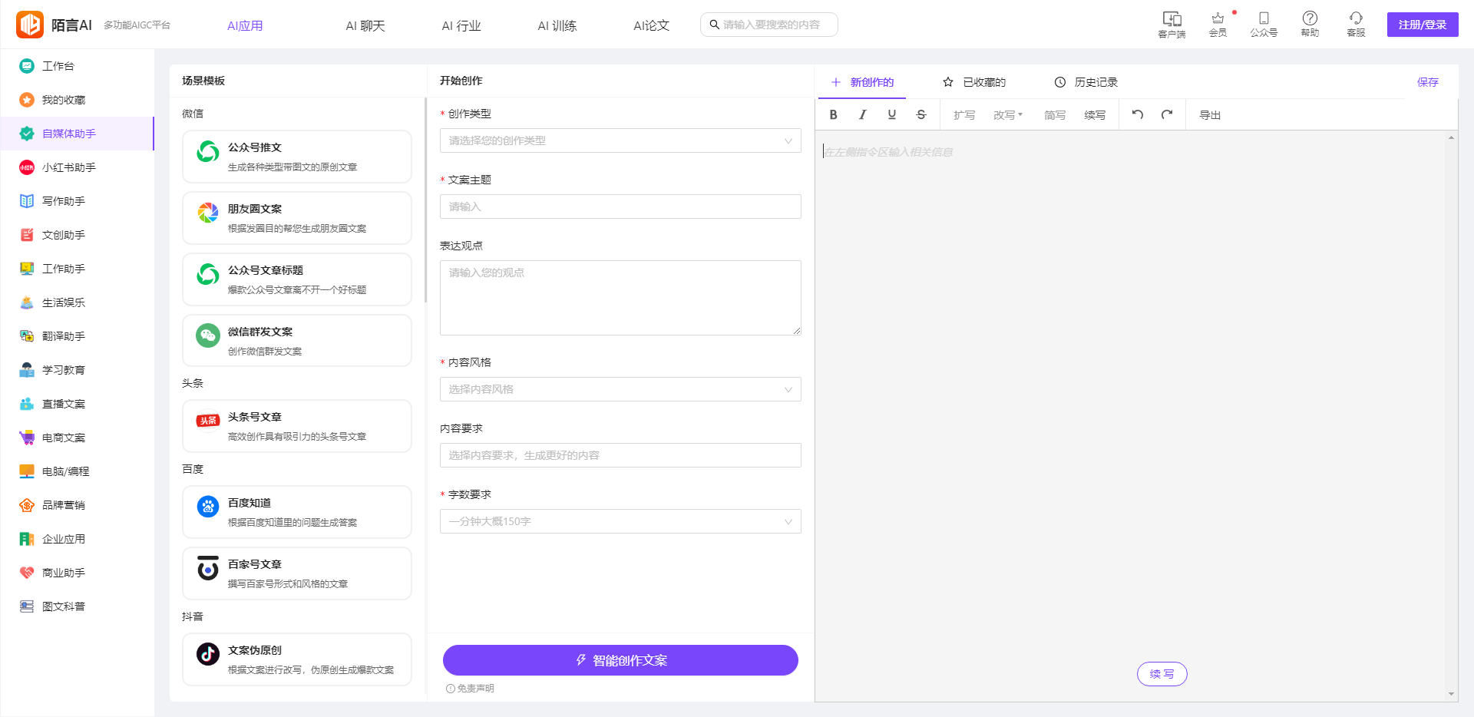Select 生活娱乐 in the sidebar
The image size is (1474, 717).
(77, 302)
